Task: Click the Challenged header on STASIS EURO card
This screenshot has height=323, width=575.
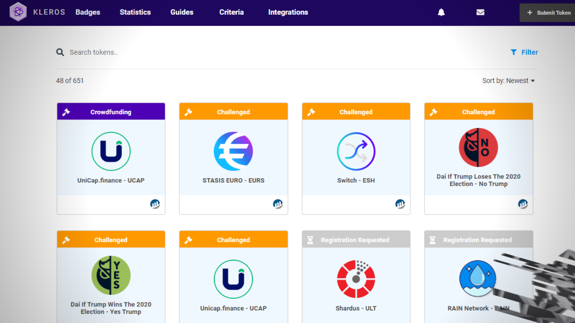Action: 234,112
